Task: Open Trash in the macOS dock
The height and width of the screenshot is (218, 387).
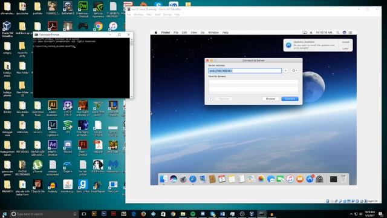Action: point(343,179)
